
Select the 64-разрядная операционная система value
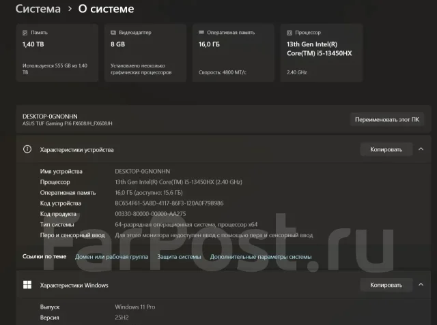186,224
